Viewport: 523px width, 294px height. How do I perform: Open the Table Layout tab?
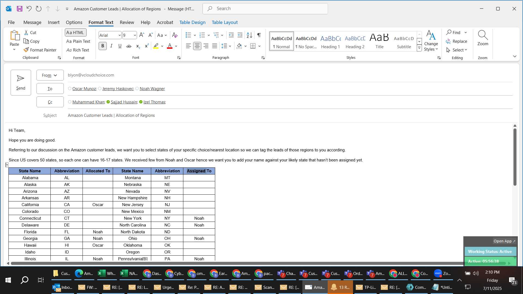click(x=225, y=22)
